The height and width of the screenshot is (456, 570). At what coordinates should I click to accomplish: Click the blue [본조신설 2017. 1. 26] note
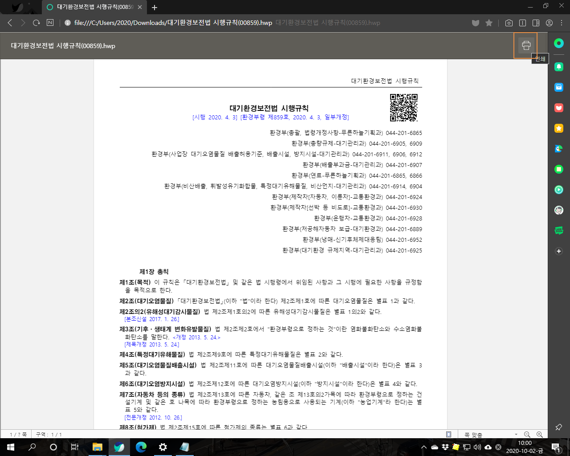click(152, 319)
